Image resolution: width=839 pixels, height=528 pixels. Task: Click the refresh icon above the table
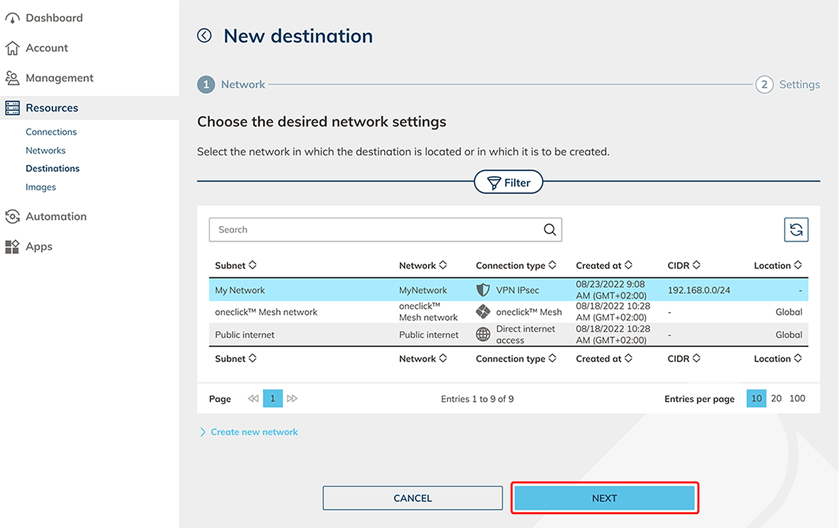(x=796, y=230)
